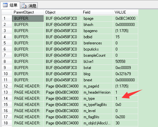Click value (1:1705) in m_pageId row
This screenshot has height=127, width=158.
click(x=125, y=86)
